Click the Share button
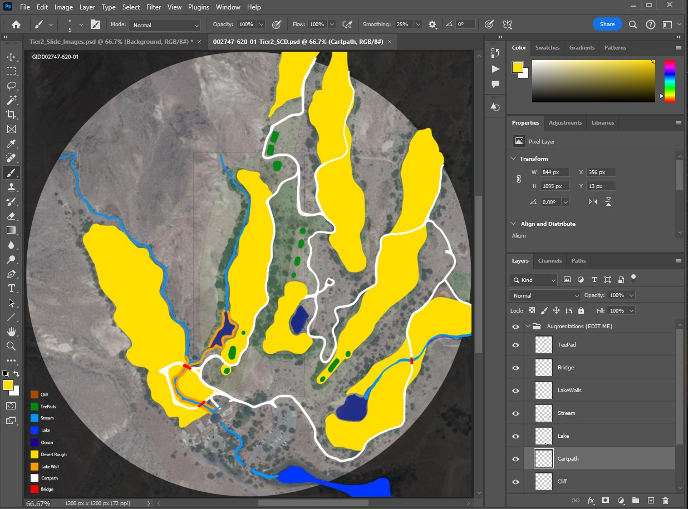This screenshot has height=509, width=688. coord(607,24)
